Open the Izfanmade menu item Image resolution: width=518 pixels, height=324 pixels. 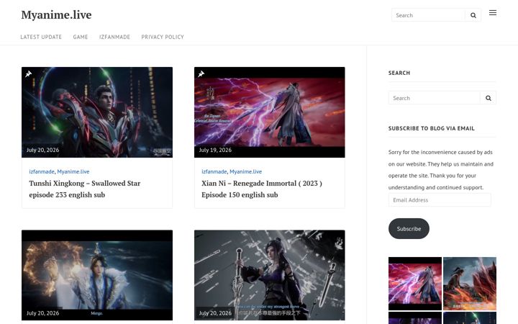114,37
